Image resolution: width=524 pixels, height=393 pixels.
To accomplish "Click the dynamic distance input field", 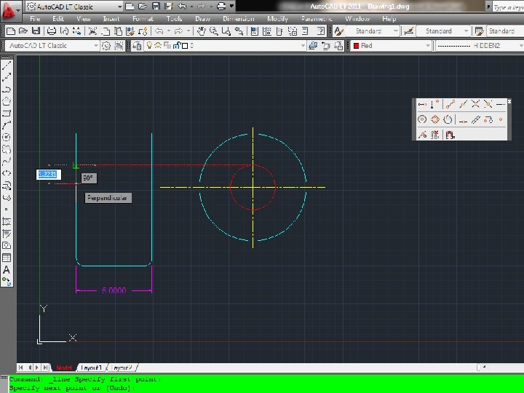I will click(47, 174).
